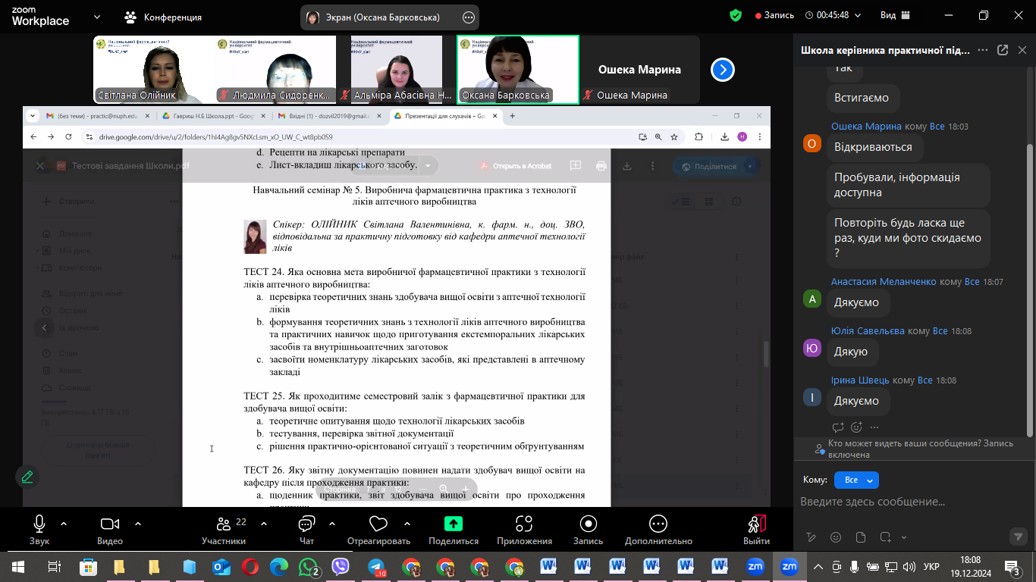Viewport: 1036px width, 582px height.
Task: Mute microphone with Звук button
Action: click(x=39, y=530)
